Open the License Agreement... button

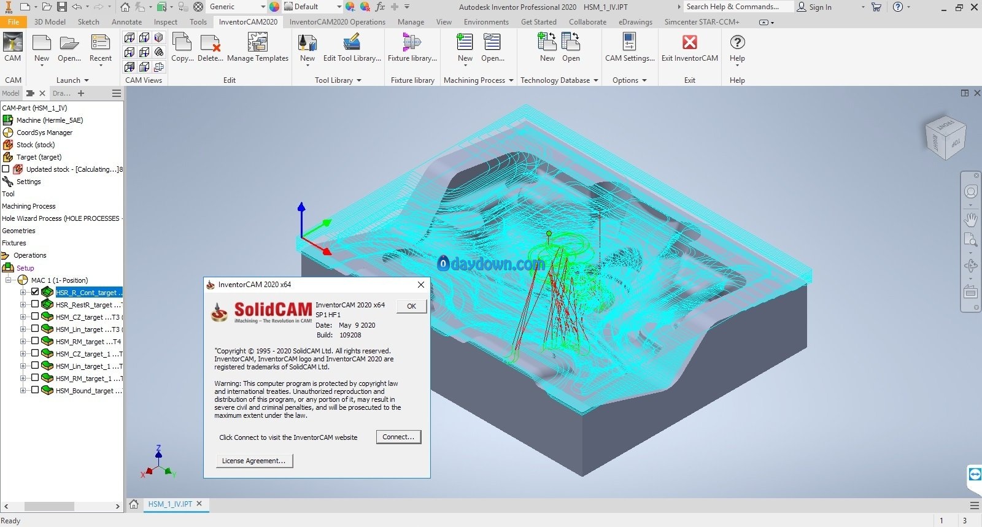pyautogui.click(x=254, y=461)
